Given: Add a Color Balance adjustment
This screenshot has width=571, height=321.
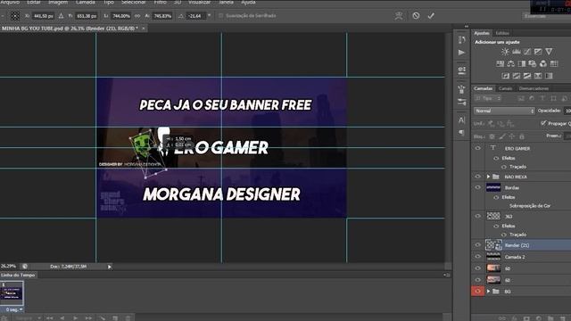Looking at the screenshot, I should [x=511, y=63].
